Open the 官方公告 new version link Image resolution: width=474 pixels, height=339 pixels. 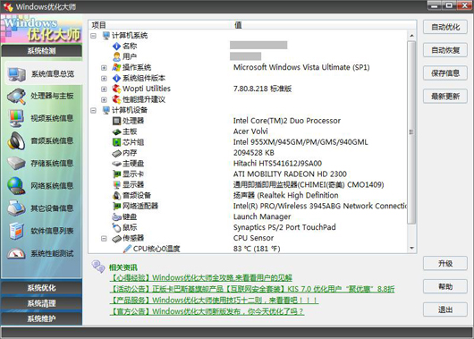point(207,311)
